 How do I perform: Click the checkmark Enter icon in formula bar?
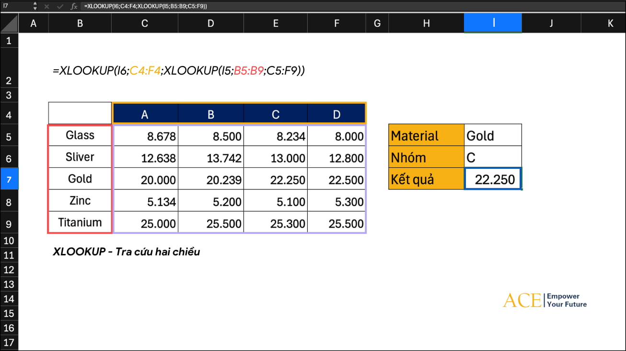60,6
